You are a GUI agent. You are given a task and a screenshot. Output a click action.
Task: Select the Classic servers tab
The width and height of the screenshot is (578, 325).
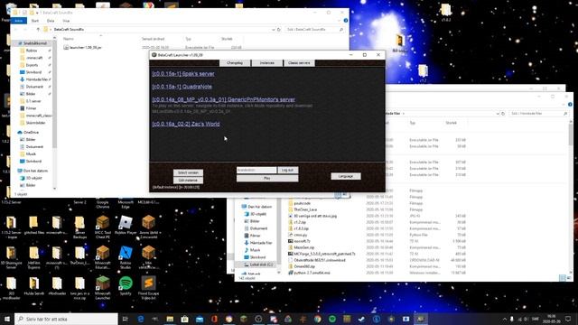tap(299, 63)
